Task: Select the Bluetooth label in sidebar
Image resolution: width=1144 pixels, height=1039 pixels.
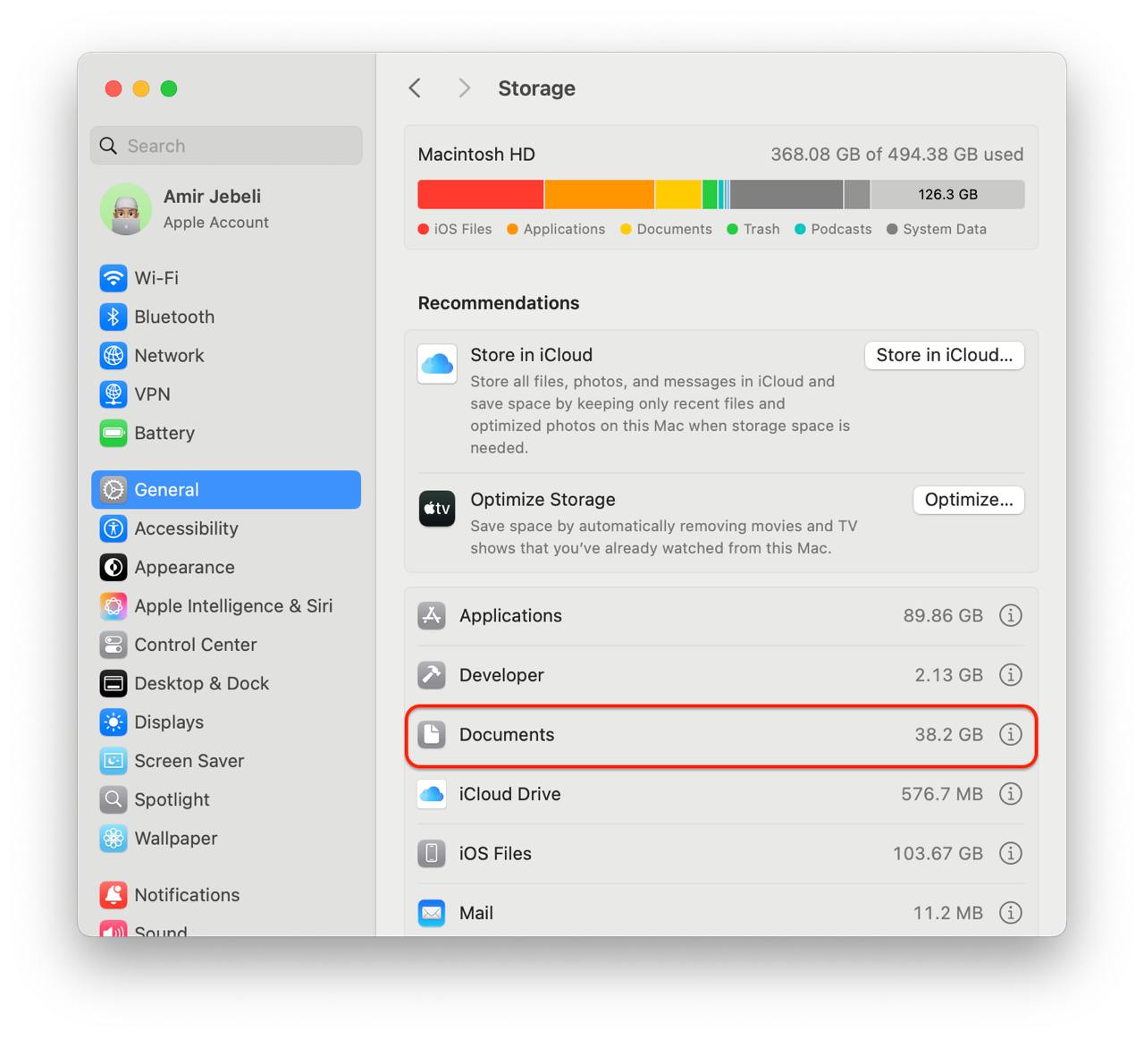Action: coord(174,317)
